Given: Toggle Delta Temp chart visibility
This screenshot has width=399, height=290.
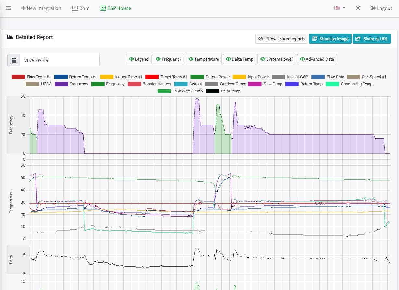Looking at the screenshot, I should coord(239,59).
